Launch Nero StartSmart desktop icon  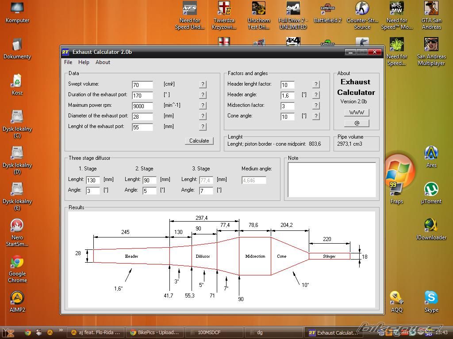click(17, 233)
